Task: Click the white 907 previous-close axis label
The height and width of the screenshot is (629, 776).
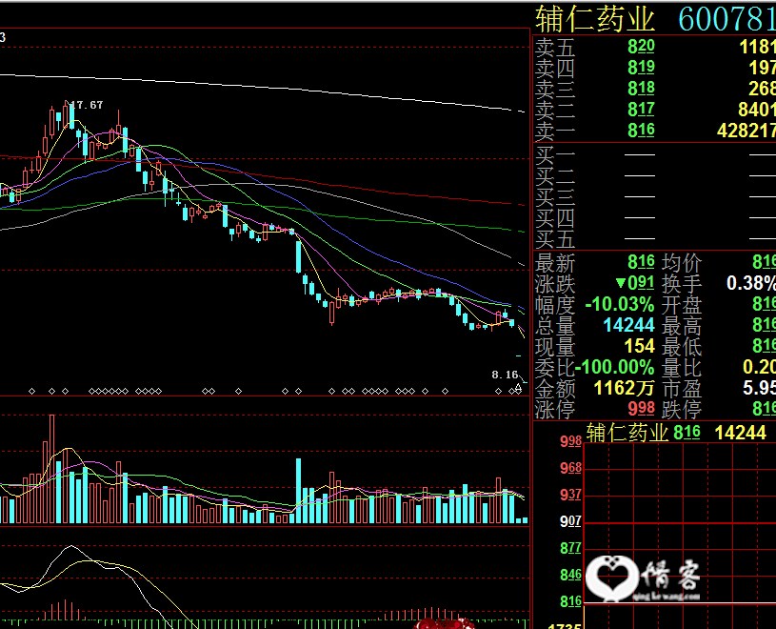Action: click(x=570, y=521)
